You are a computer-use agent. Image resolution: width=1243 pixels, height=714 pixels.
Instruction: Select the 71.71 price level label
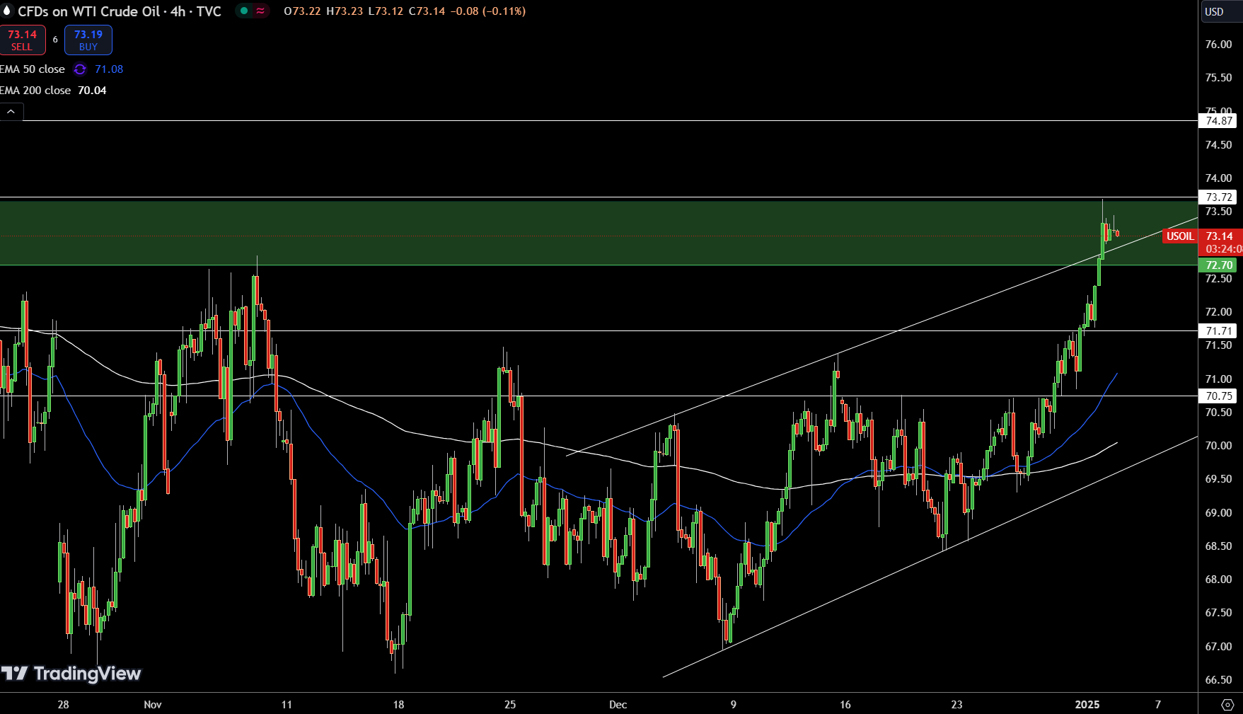[x=1219, y=331]
